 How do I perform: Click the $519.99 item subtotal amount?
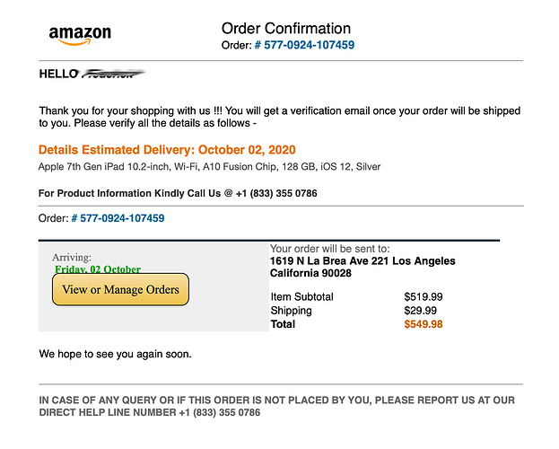[x=423, y=296]
